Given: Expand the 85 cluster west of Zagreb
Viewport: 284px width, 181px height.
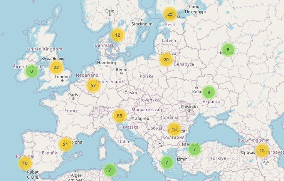Looking at the screenshot, I should point(119,116).
